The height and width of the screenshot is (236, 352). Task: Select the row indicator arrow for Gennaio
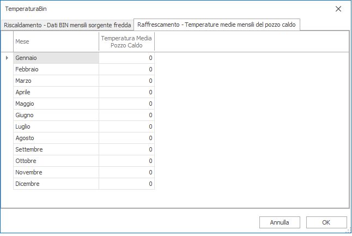pyautogui.click(x=7, y=58)
